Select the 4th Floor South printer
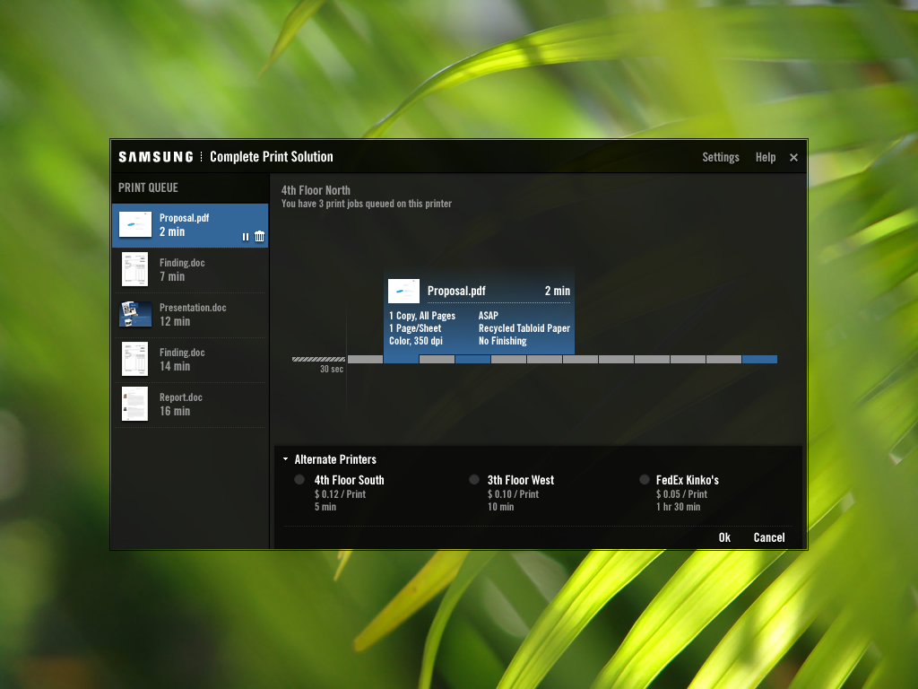 click(299, 479)
